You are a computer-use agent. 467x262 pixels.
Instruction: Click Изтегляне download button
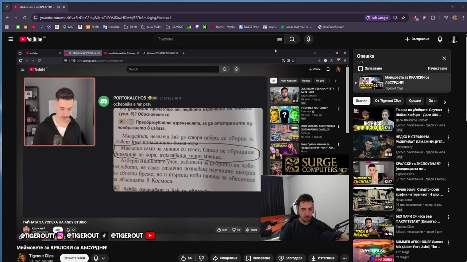(x=323, y=258)
